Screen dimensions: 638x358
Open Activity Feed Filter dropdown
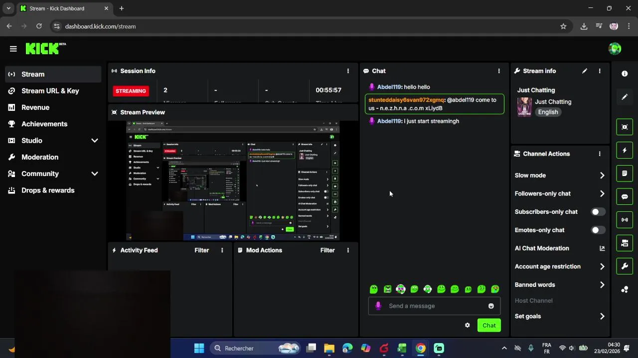(202, 251)
